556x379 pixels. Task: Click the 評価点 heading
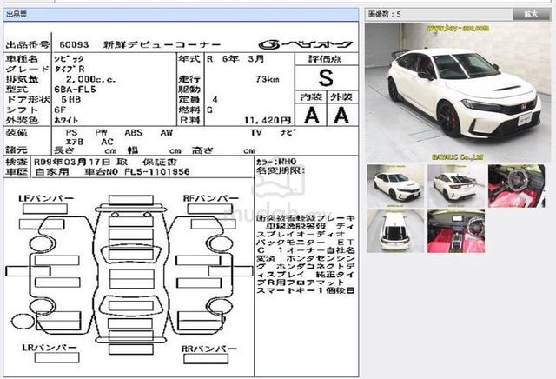[325, 59]
